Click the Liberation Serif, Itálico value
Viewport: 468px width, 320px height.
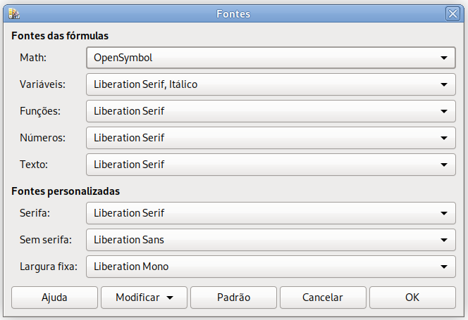tap(145, 84)
